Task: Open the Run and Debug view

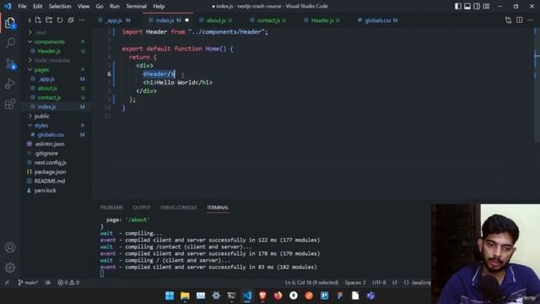Action: (10, 84)
